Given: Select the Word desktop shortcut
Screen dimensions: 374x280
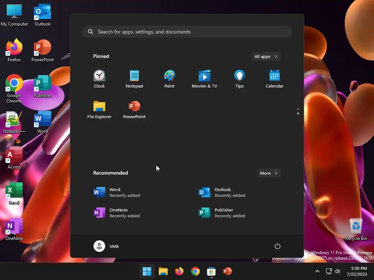Looking at the screenshot, I should pyautogui.click(x=42, y=122).
